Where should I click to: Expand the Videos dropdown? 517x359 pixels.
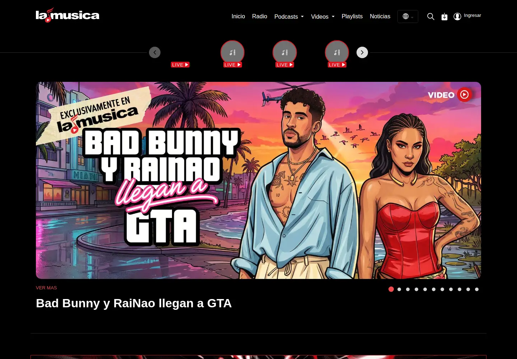[323, 17]
